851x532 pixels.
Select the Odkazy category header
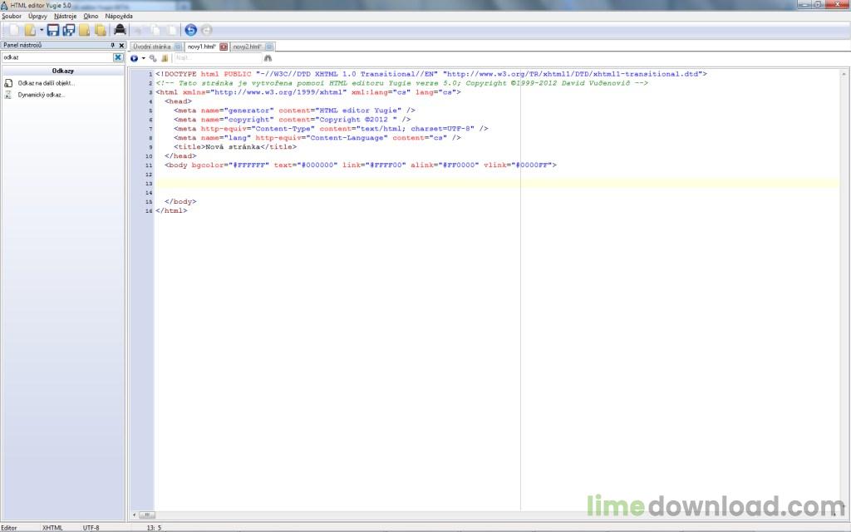pyautogui.click(x=63, y=71)
